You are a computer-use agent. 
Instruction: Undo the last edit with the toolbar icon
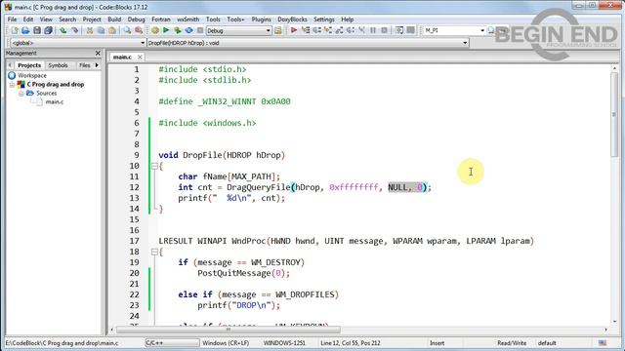[x=62, y=30]
